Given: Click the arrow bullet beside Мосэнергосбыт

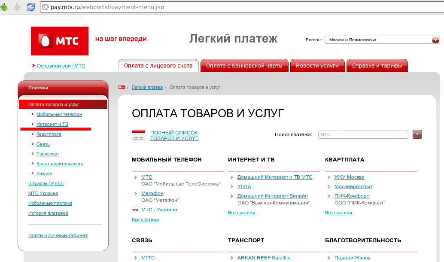Looking at the screenshot, I should tap(329, 187).
